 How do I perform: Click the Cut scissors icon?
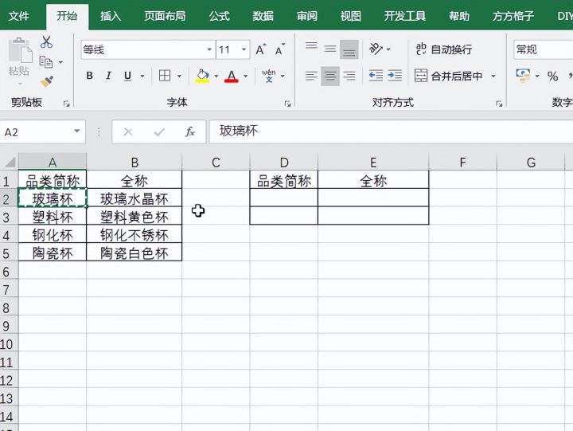pos(46,42)
